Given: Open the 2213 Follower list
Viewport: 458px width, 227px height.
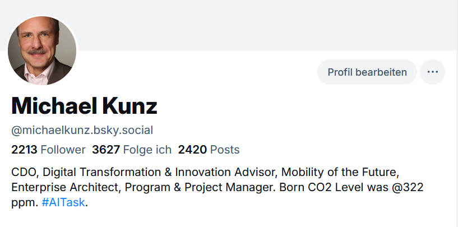Looking at the screenshot, I should 48,150.
